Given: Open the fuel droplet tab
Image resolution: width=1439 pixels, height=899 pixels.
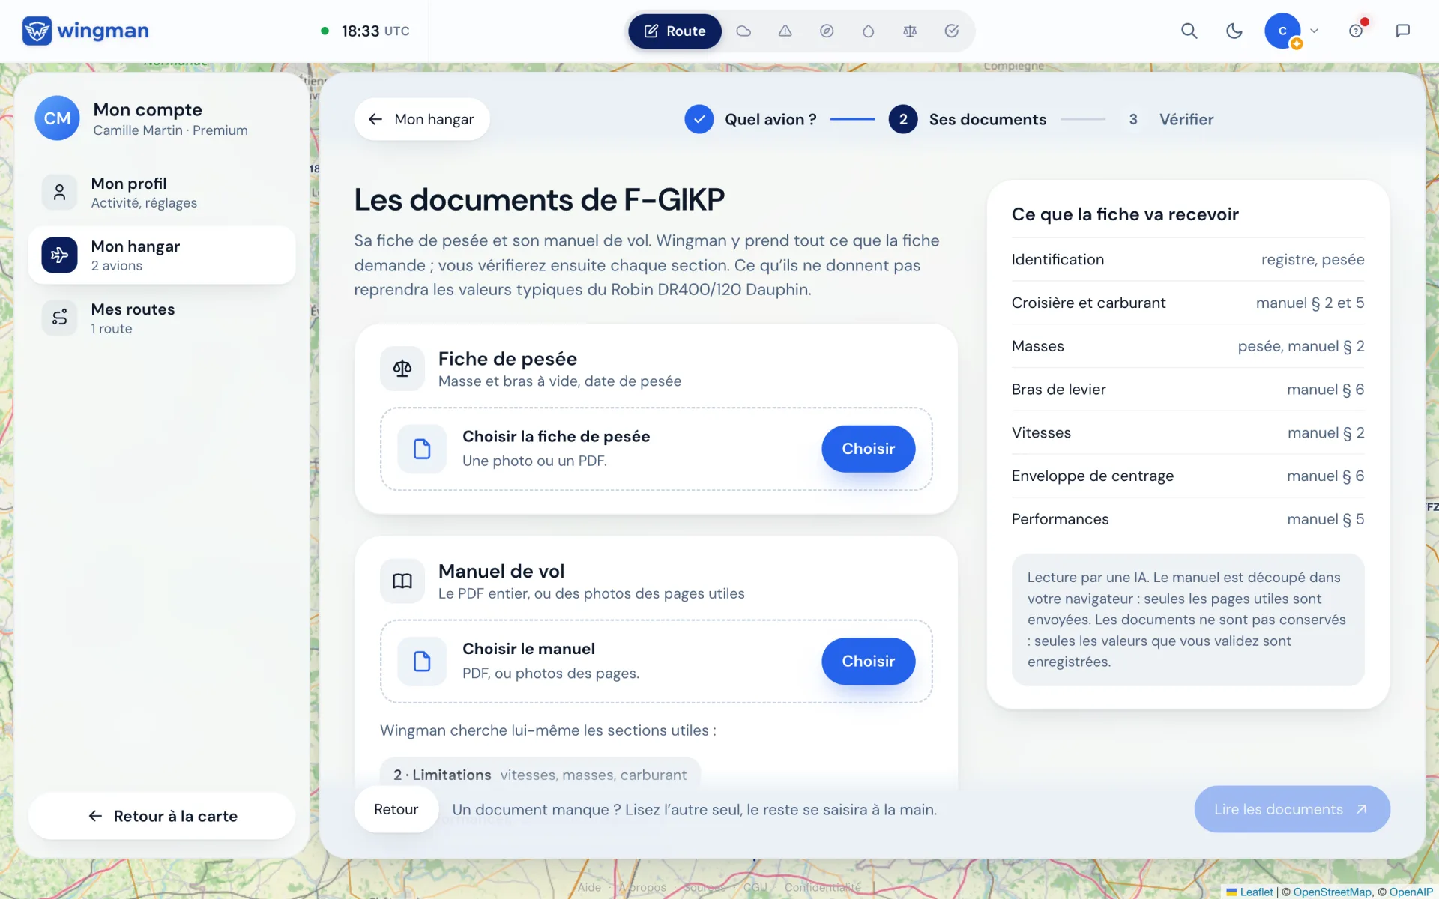Looking at the screenshot, I should coord(868,31).
